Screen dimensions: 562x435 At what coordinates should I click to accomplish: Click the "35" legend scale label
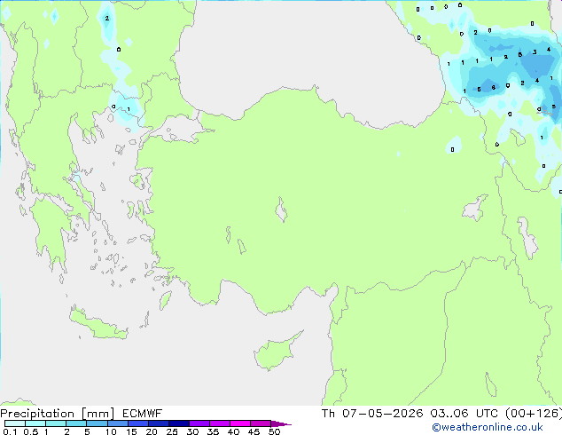click(213, 431)
